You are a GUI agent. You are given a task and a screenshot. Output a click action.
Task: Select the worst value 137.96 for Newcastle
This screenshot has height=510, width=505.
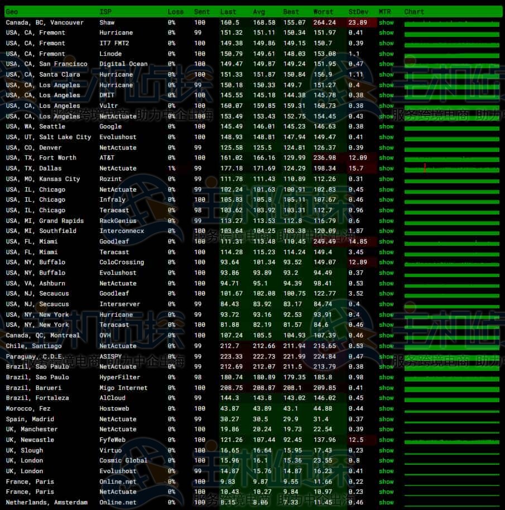[325, 440]
